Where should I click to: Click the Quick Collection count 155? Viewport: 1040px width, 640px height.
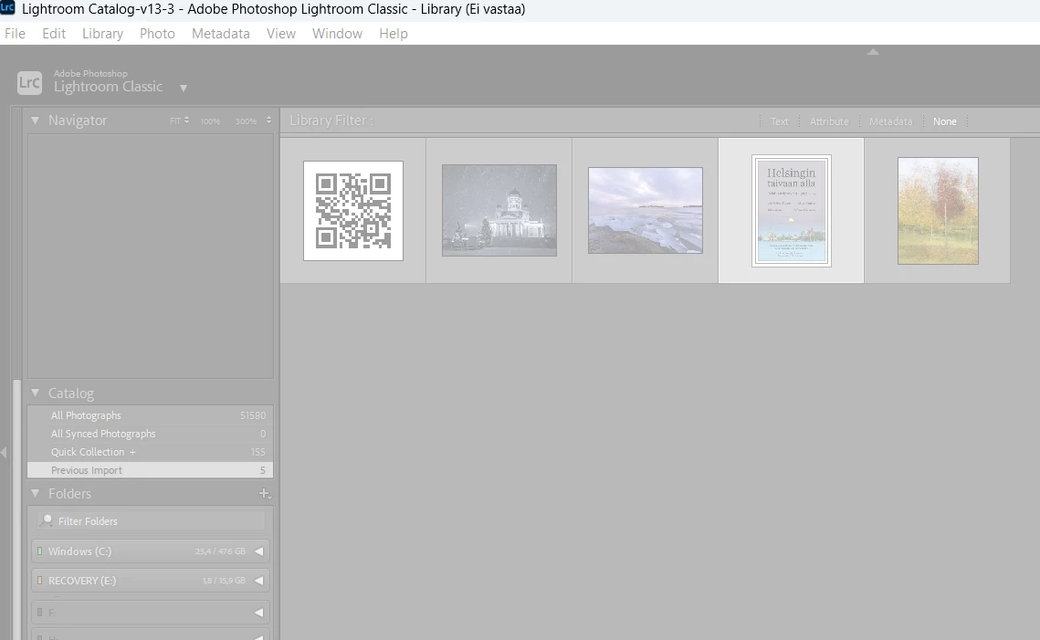point(258,452)
